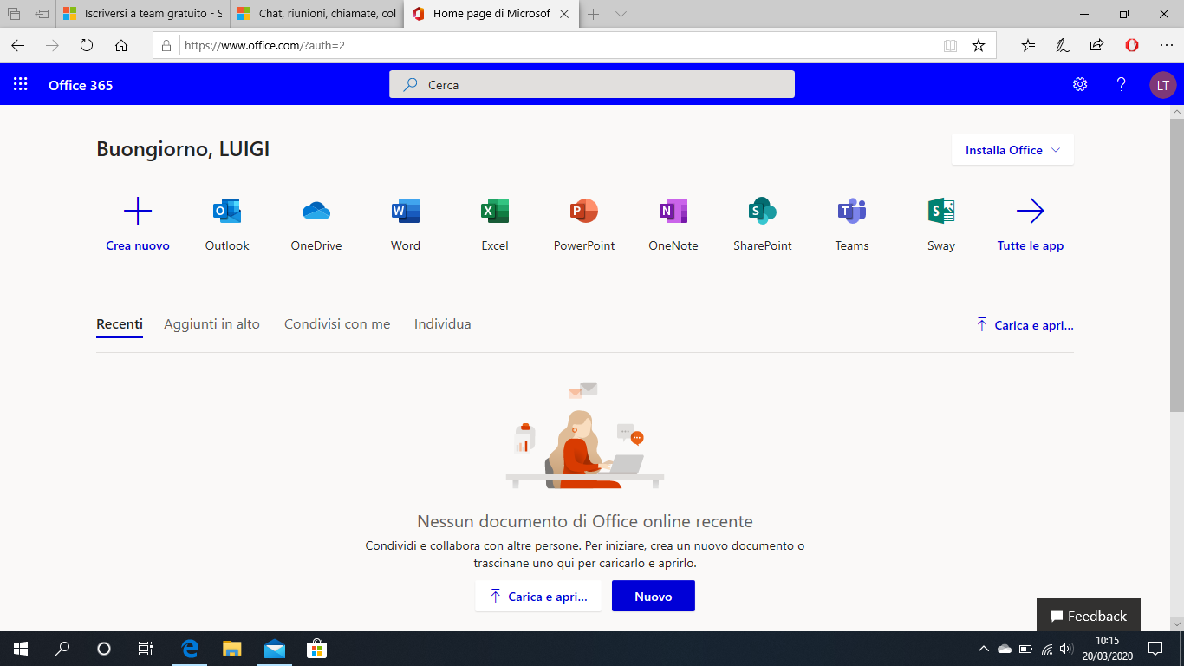Close the Home page di Microsoft tab
This screenshot has height=666, width=1184.
565,14
